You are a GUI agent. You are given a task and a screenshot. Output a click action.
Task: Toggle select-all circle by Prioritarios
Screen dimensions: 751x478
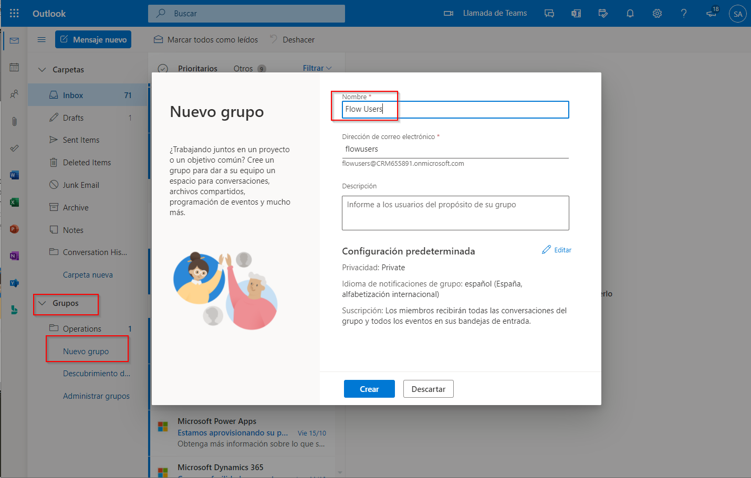163,69
